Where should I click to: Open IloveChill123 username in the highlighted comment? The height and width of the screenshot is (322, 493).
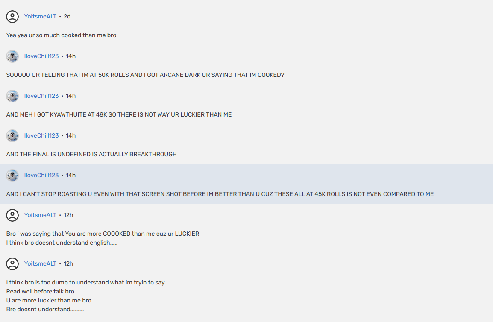pyautogui.click(x=41, y=176)
